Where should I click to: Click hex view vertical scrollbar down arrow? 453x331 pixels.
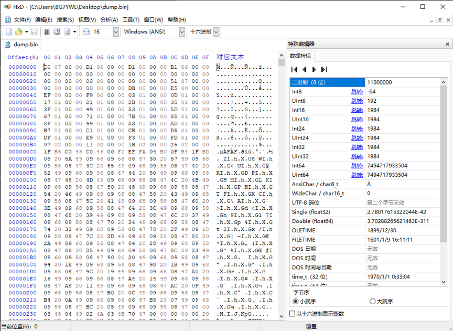click(282, 316)
